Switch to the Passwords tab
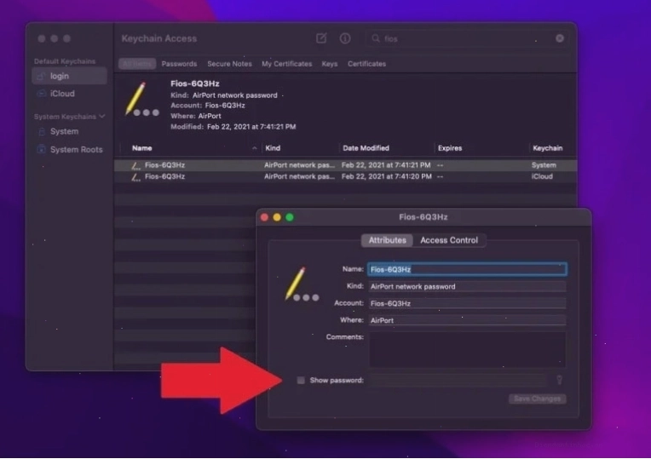The width and height of the screenshot is (651, 459). click(x=179, y=64)
